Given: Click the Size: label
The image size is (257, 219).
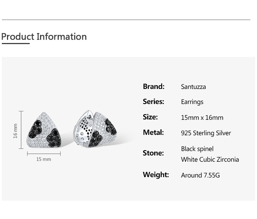Looking at the screenshot, I should [x=150, y=117].
